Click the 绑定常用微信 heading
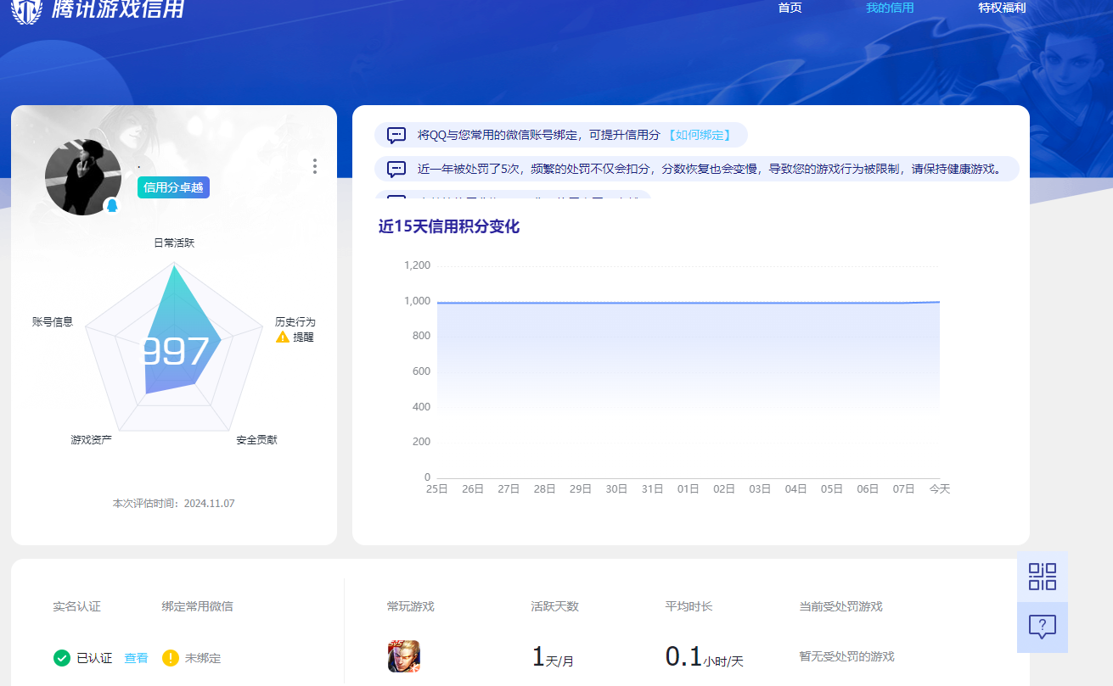The image size is (1113, 686). pos(198,606)
